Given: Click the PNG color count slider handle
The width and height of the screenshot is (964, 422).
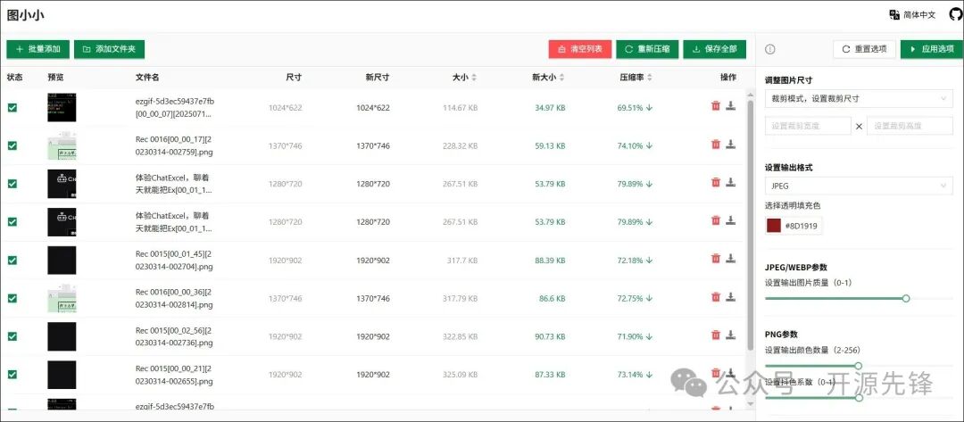Looking at the screenshot, I should 859,366.
